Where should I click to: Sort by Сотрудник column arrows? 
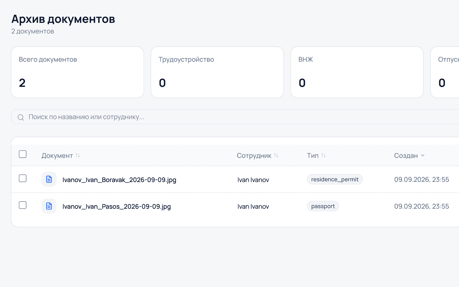tap(276, 155)
